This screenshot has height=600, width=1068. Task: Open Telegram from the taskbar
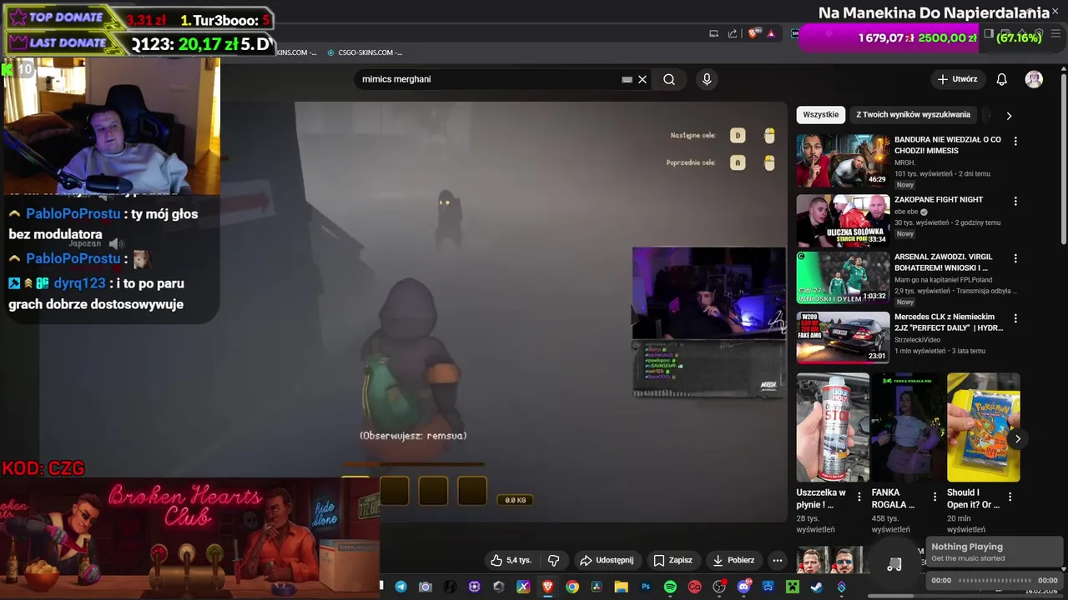[x=400, y=587]
